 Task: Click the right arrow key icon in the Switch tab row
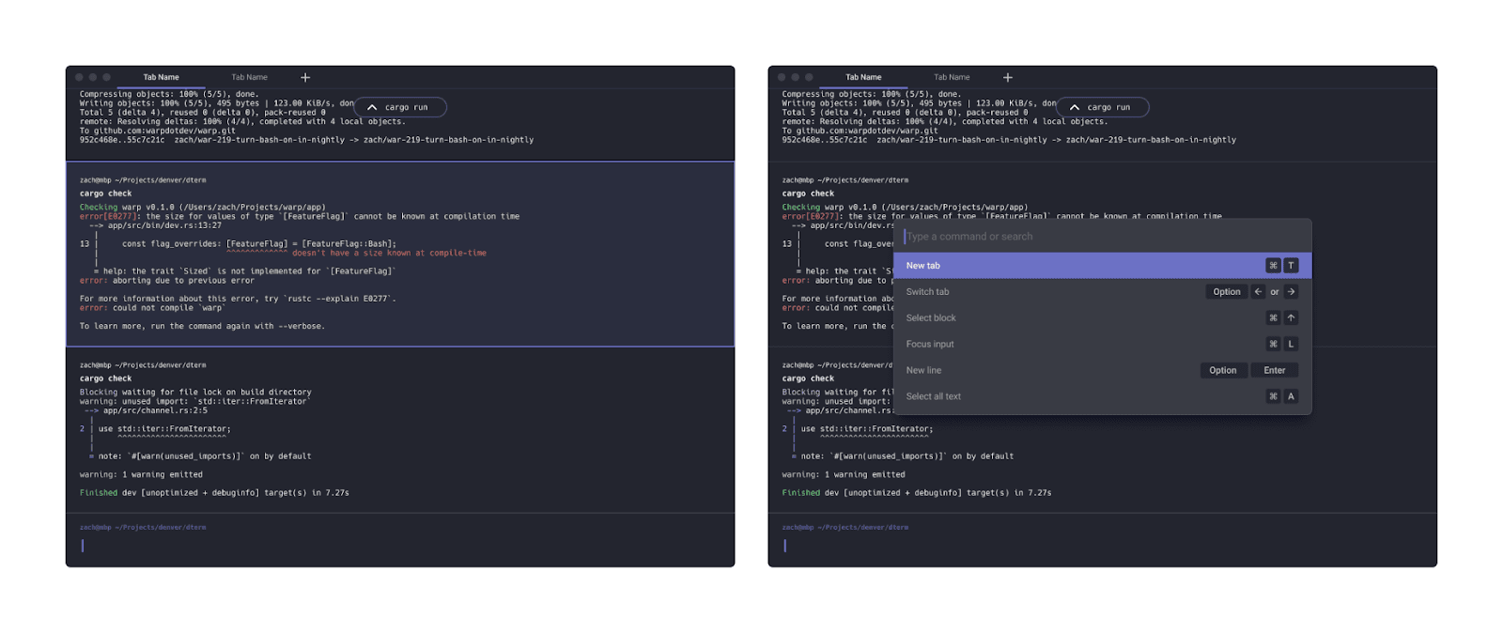click(x=1292, y=292)
